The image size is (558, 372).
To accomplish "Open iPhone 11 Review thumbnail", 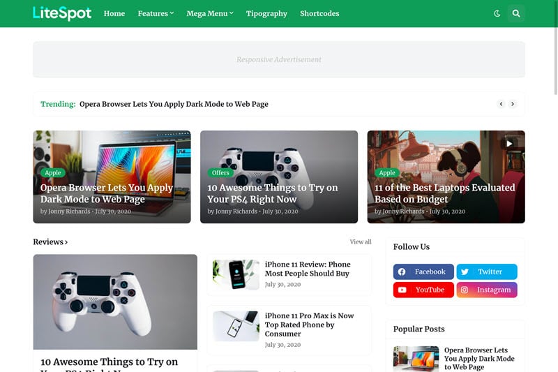I will [236, 275].
